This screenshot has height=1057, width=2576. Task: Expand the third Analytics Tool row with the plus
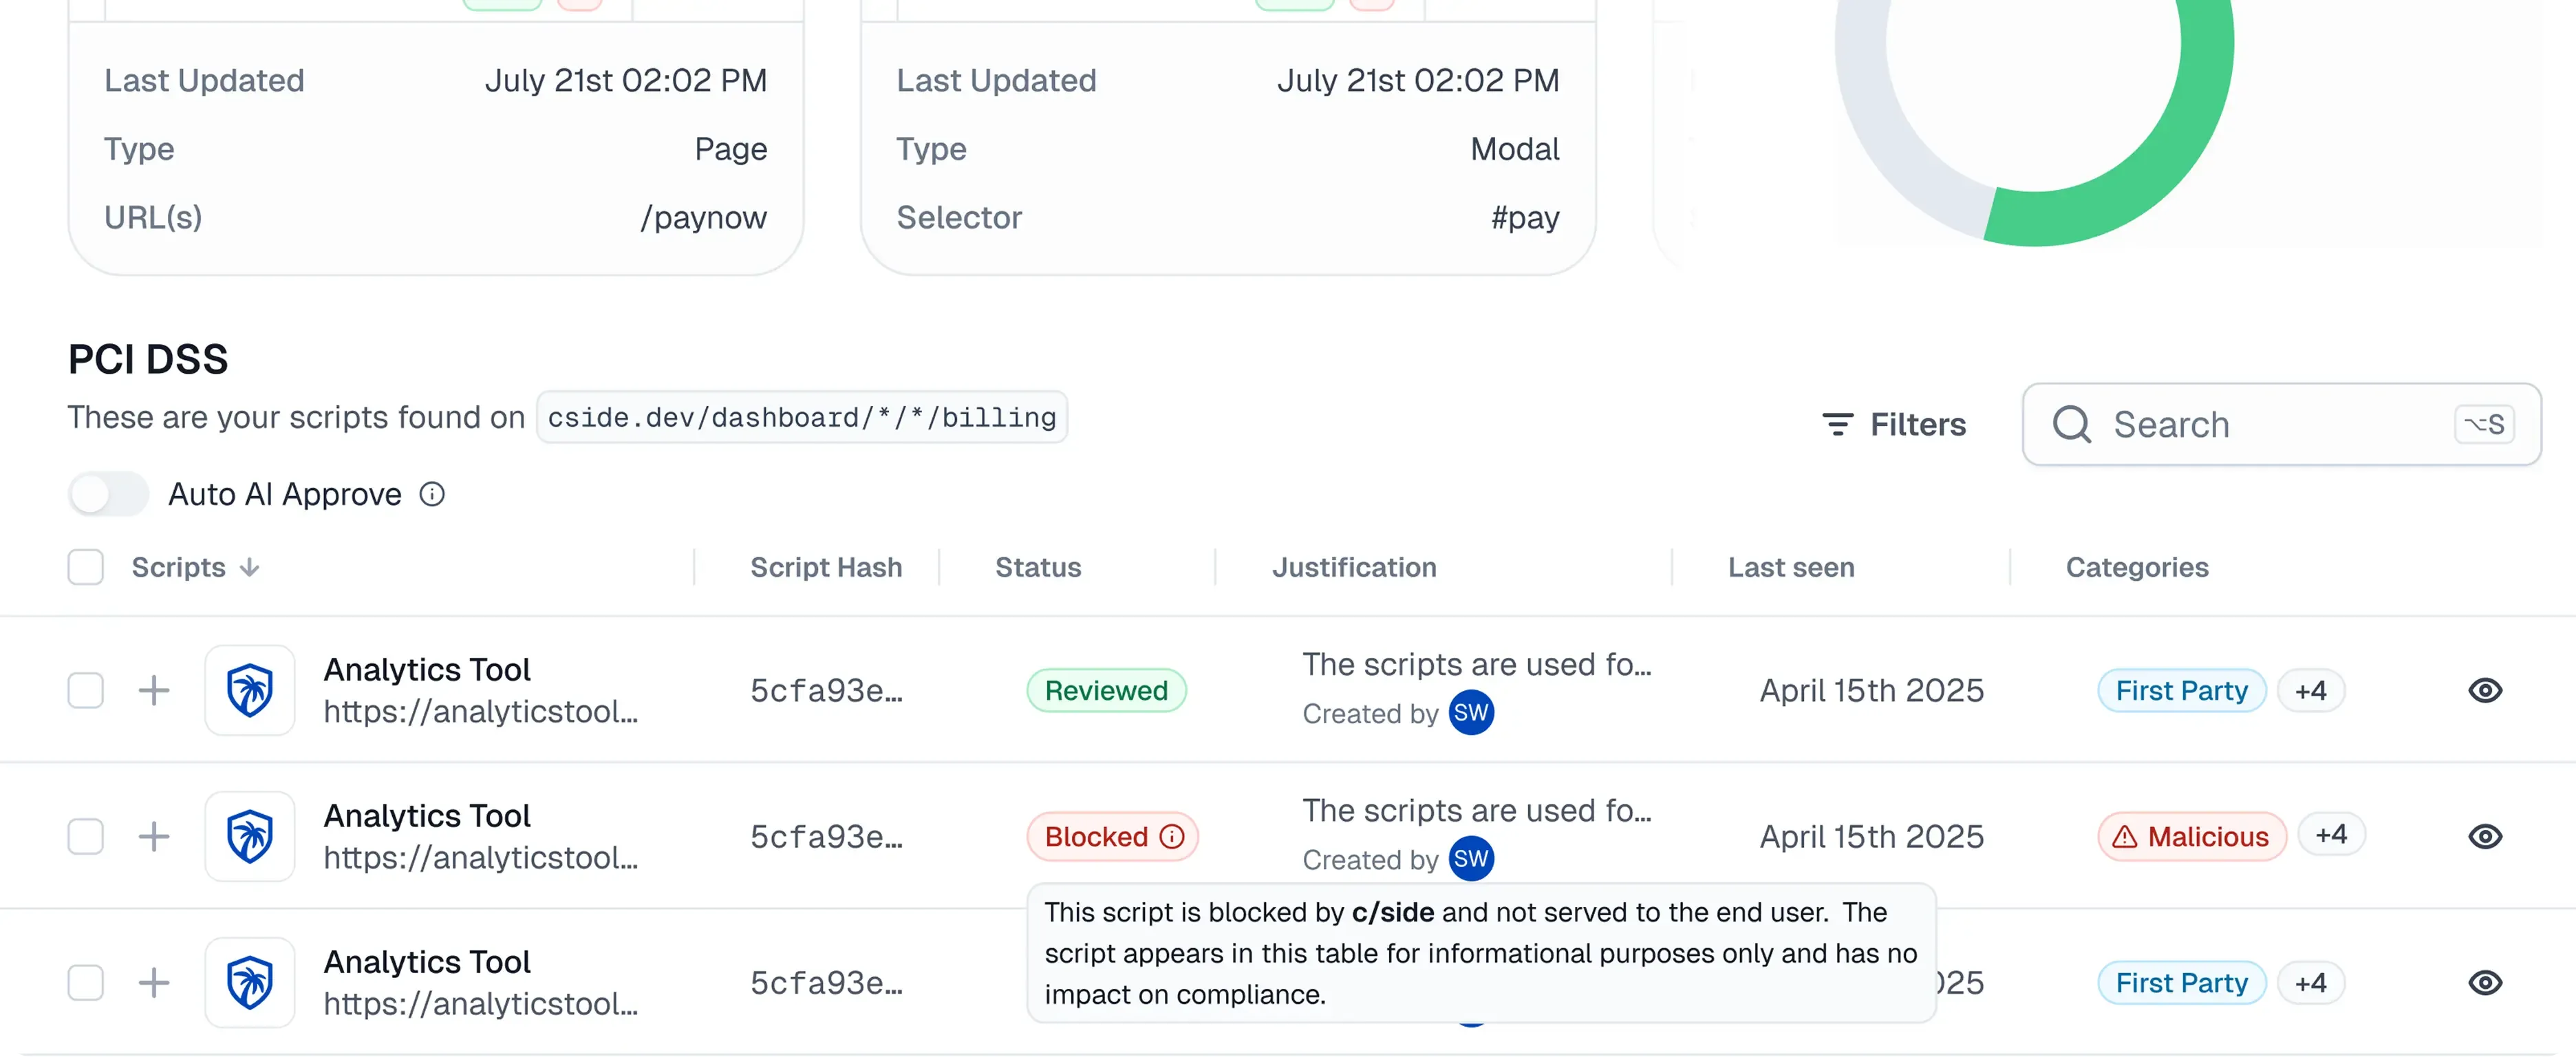click(154, 982)
